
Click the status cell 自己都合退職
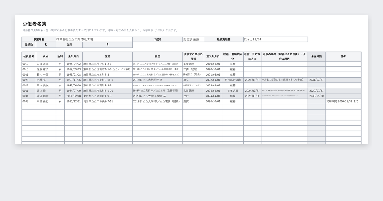pos(232,80)
